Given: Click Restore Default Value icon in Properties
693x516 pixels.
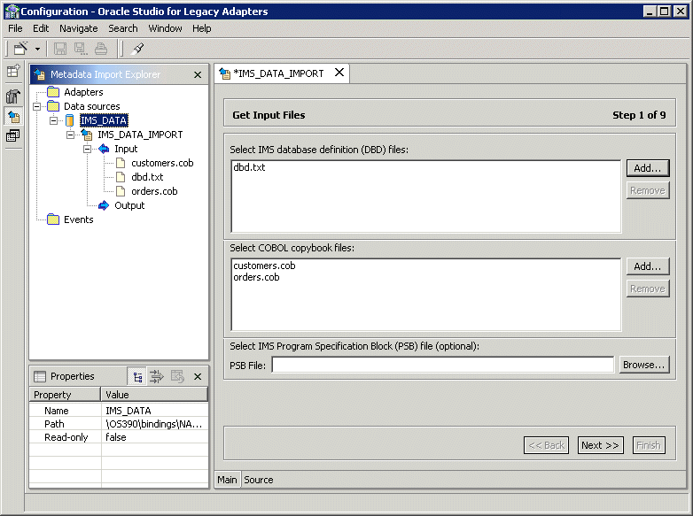Looking at the screenshot, I should pyautogui.click(x=177, y=376).
